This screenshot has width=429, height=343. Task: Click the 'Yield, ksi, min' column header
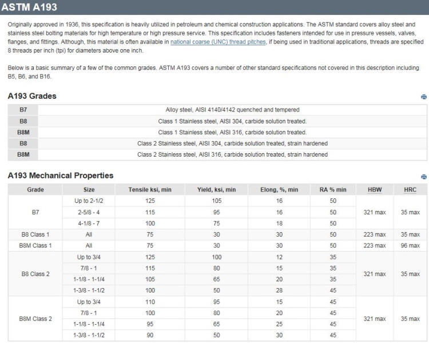click(x=216, y=190)
